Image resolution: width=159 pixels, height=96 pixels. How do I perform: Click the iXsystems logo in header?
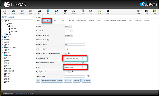coord(148,4)
